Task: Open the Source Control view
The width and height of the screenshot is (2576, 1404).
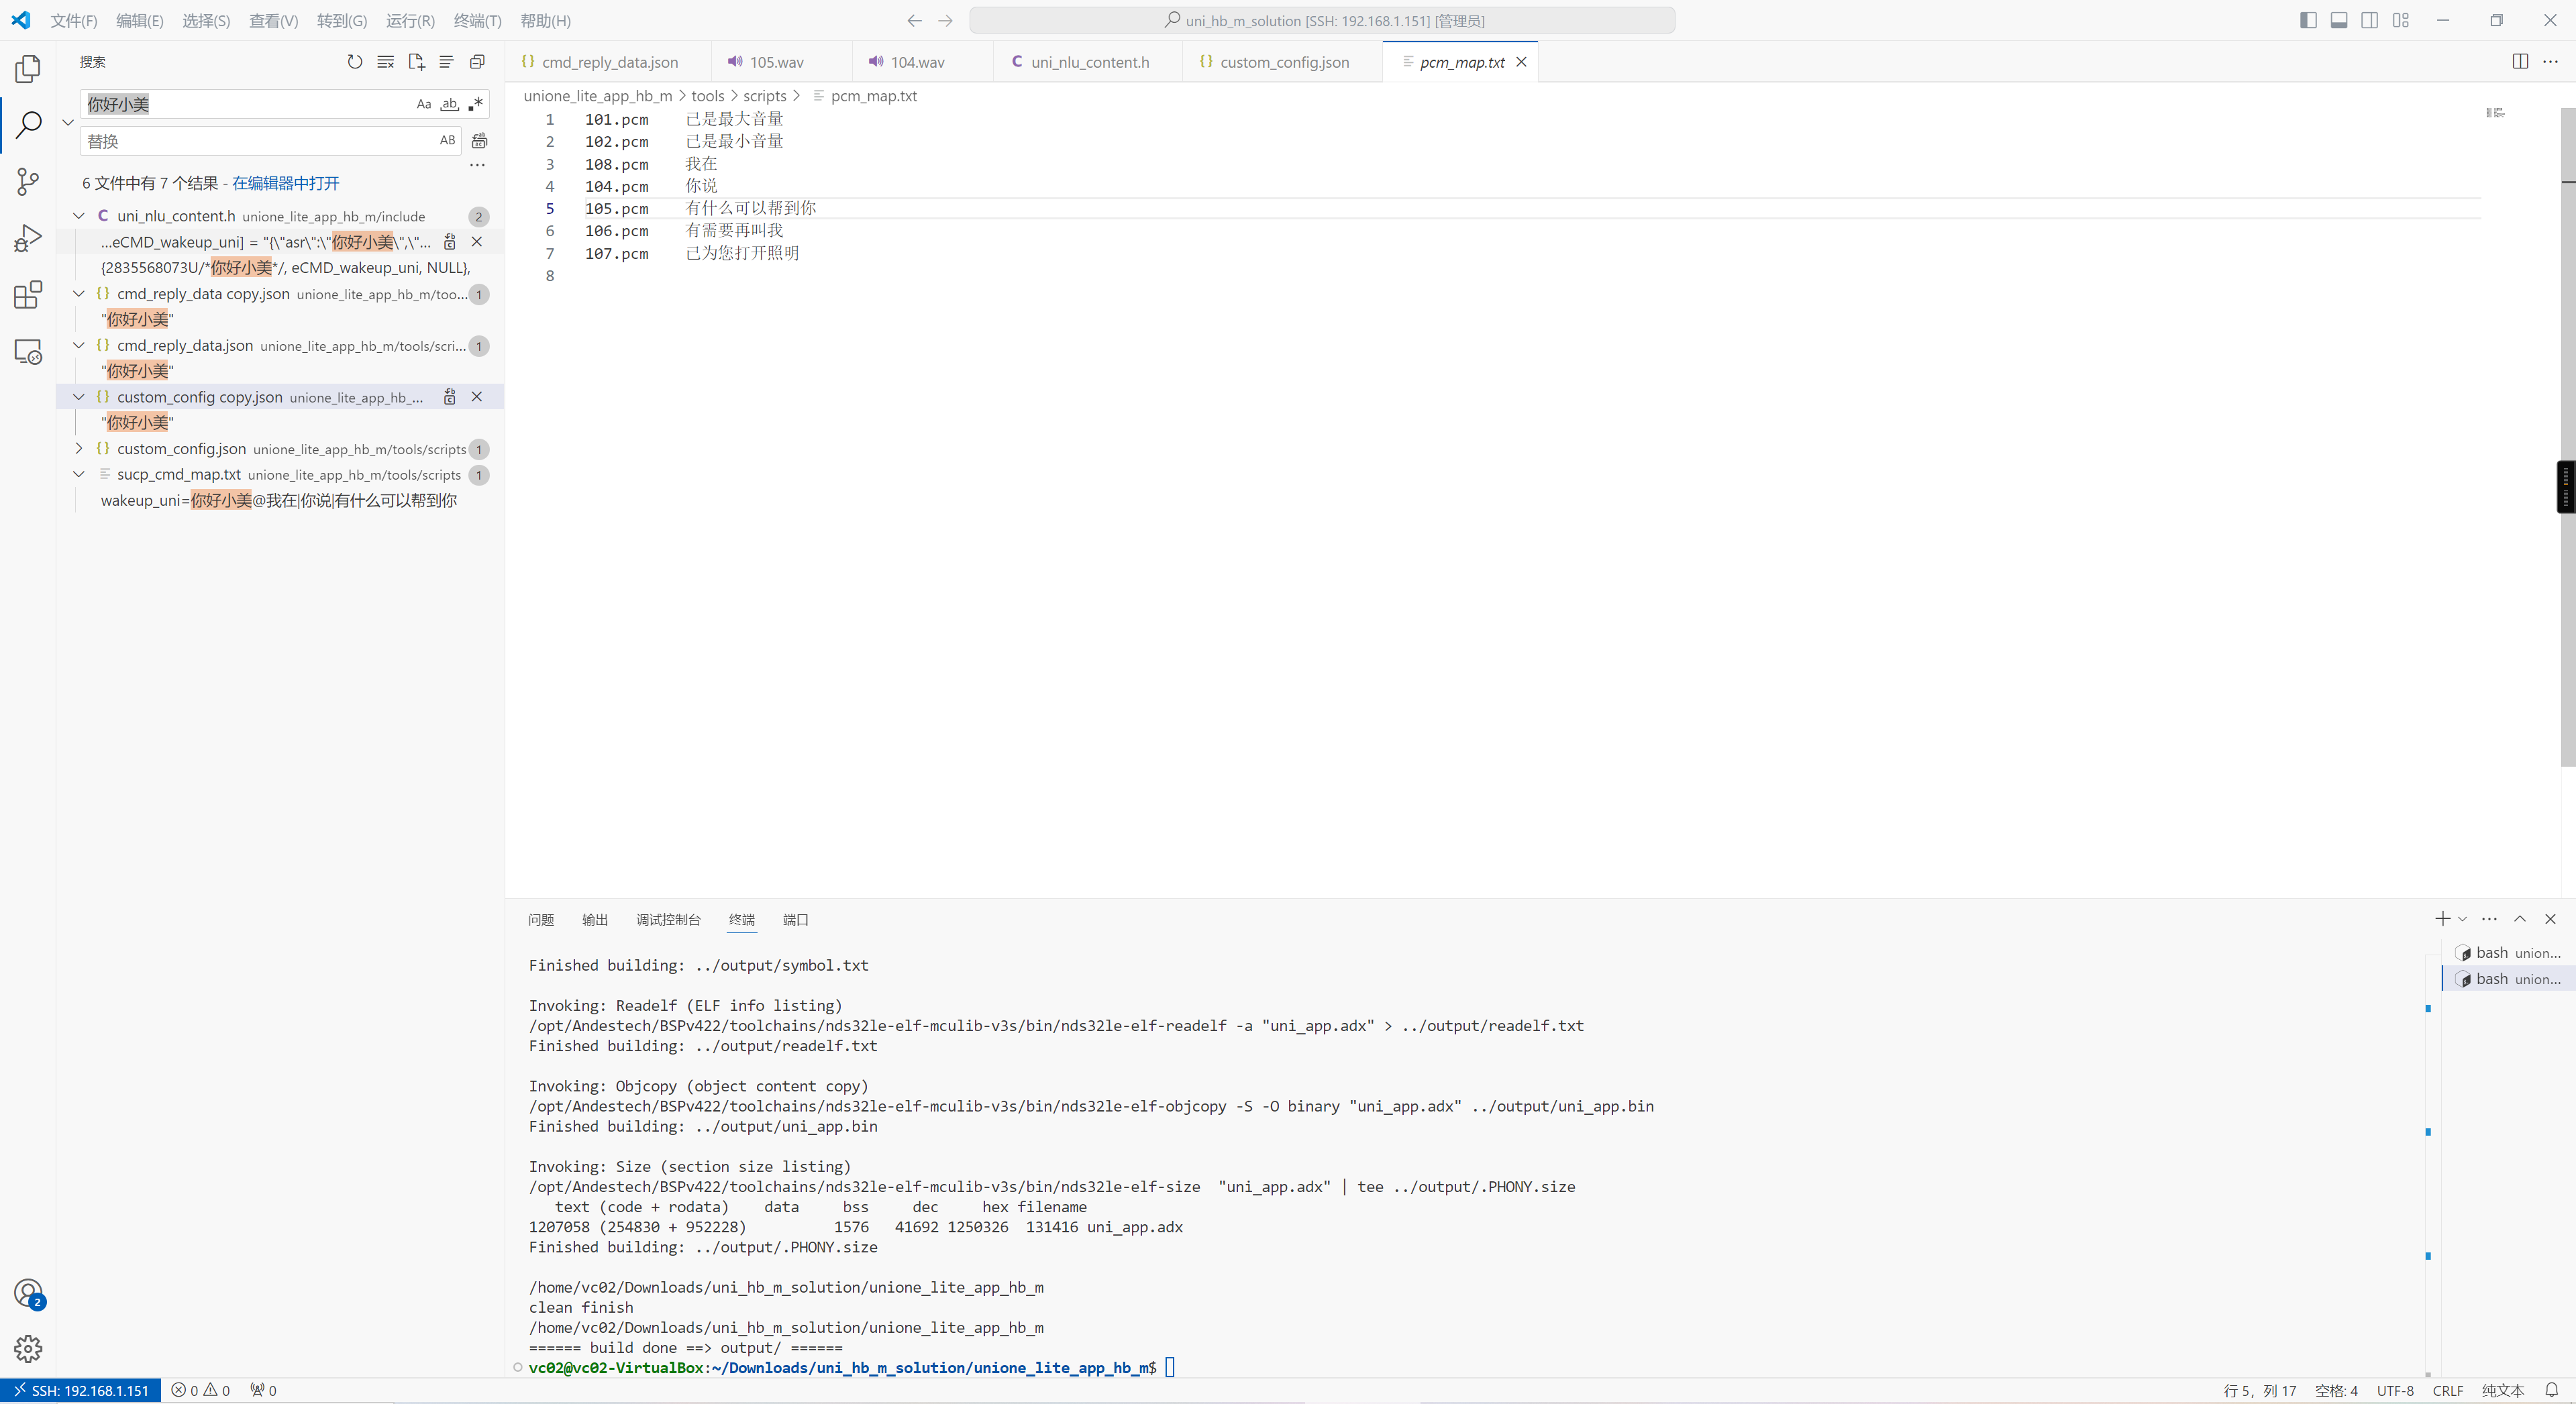Action: point(28,181)
